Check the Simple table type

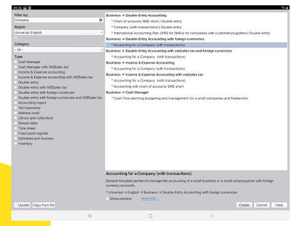[16, 123]
